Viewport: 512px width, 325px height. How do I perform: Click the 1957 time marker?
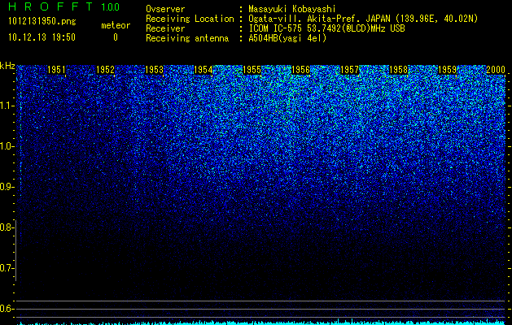[x=349, y=70]
